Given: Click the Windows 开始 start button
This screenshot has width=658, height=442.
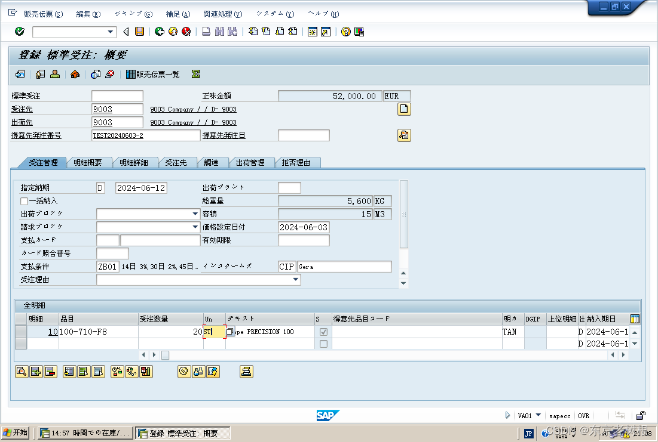Looking at the screenshot, I should coord(15,432).
